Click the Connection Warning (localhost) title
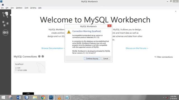 pyautogui.click(x=87, y=31)
